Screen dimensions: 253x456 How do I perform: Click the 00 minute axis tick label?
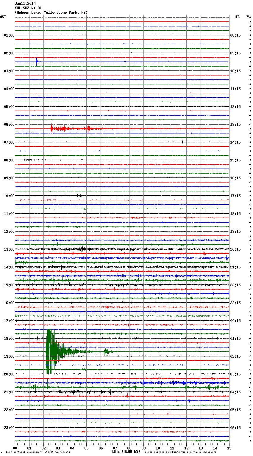tap(15, 448)
